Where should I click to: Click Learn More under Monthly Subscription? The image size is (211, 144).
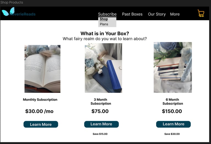click(41, 124)
